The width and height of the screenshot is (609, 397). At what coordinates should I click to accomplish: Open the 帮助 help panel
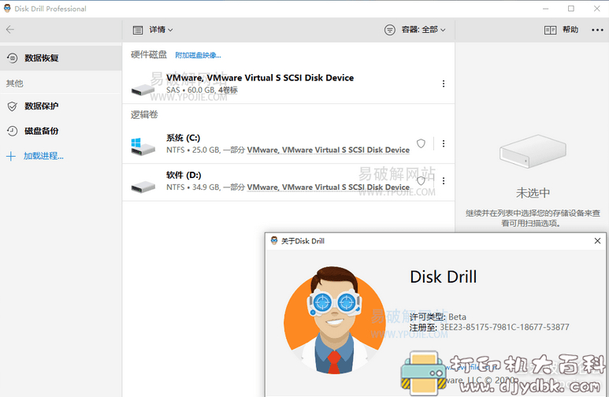(570, 29)
